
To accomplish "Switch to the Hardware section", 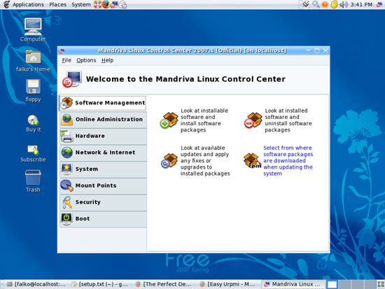I will 103,136.
